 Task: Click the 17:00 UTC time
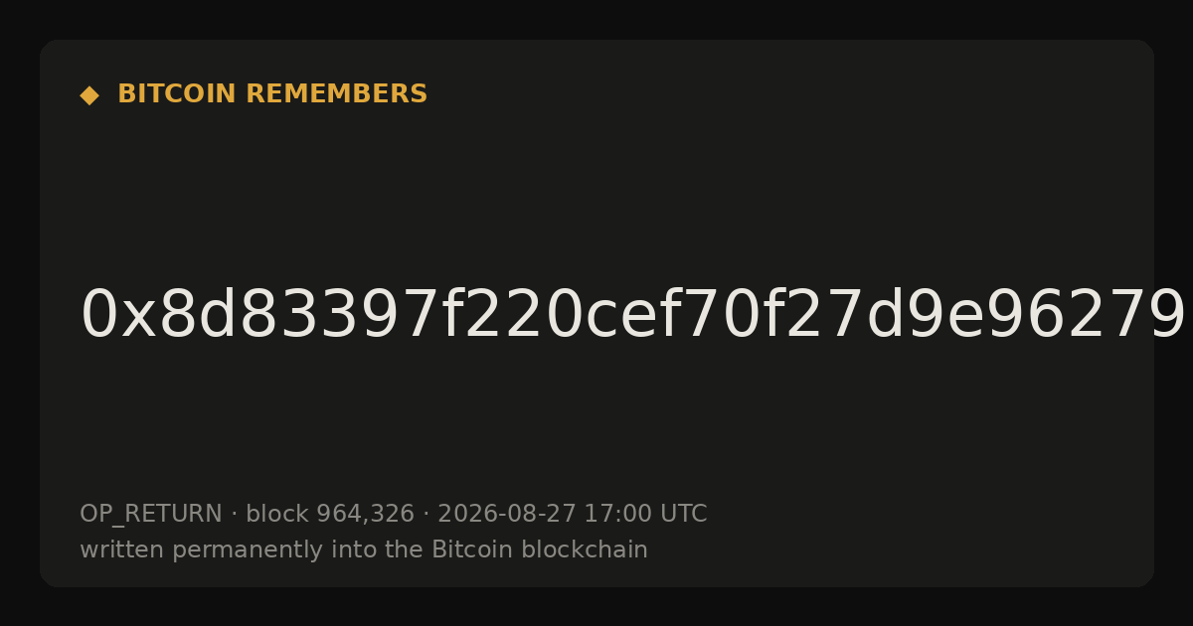pyautogui.click(x=645, y=514)
